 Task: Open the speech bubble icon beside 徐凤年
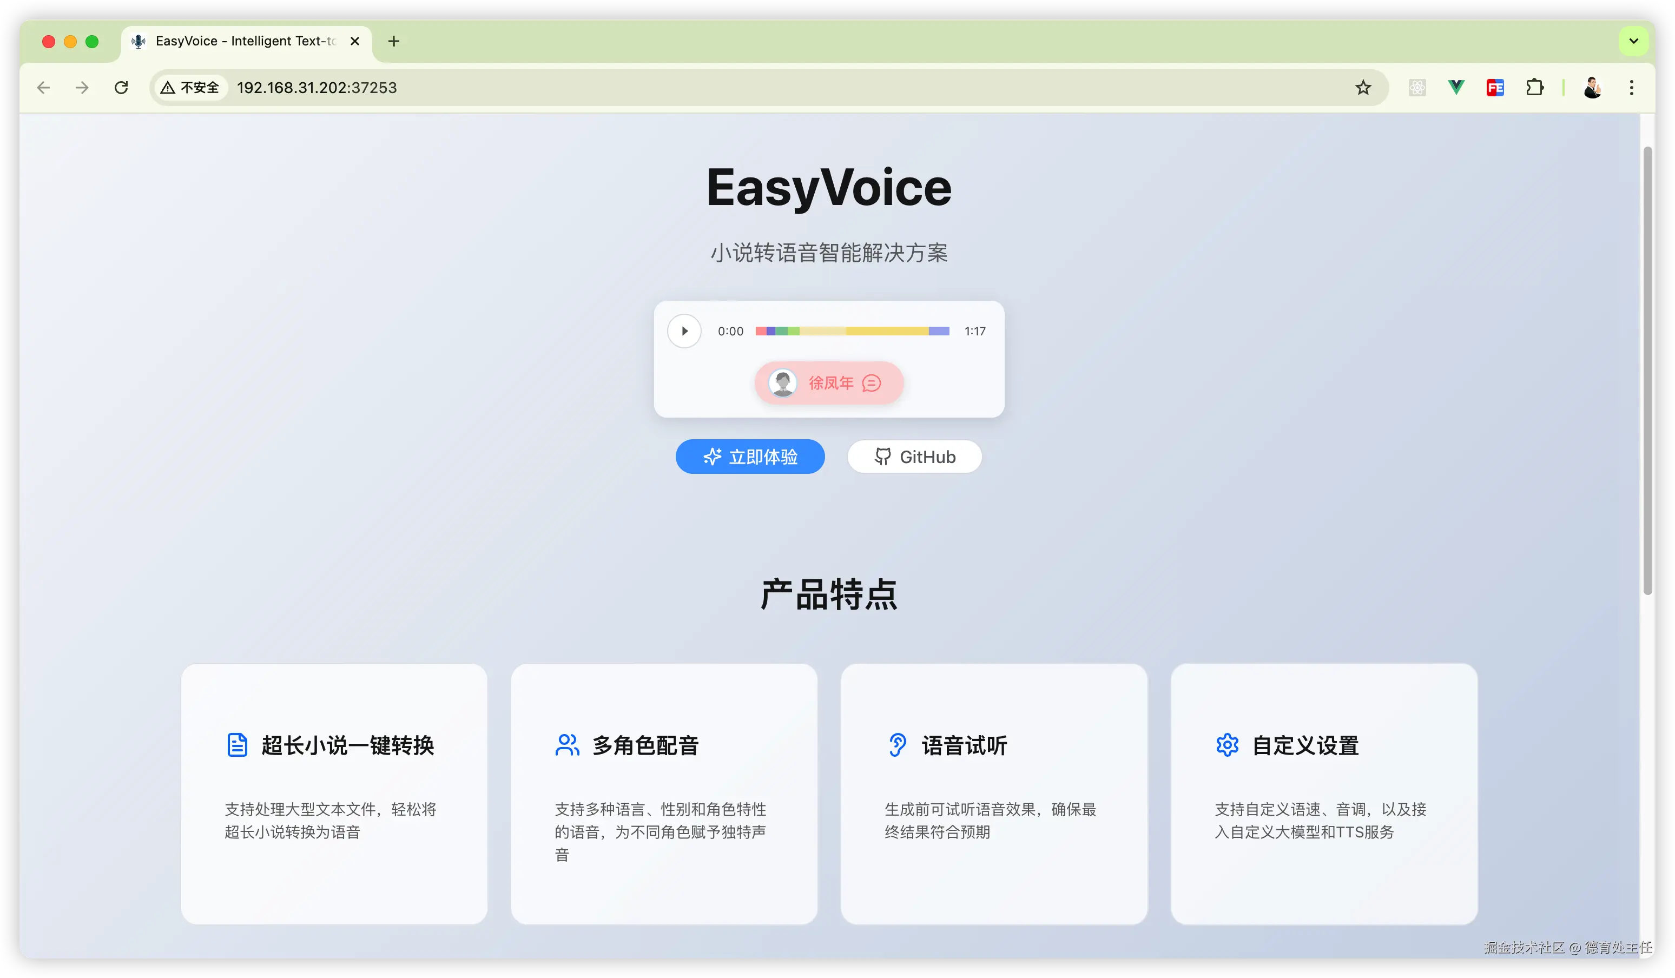coord(872,384)
